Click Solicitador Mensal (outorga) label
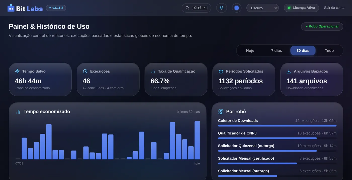 coord(243,171)
